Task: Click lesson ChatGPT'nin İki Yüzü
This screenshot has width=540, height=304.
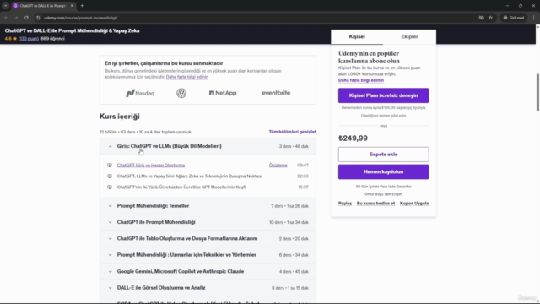Action: [181, 187]
